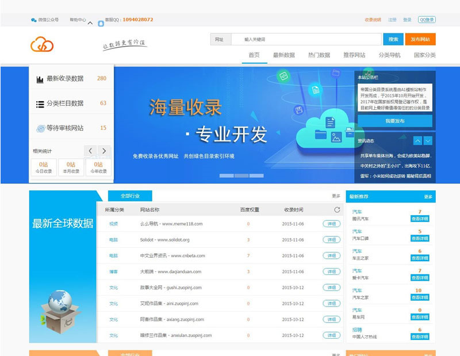Select the first banner slide indicator
The image size is (460, 356).
227,175
